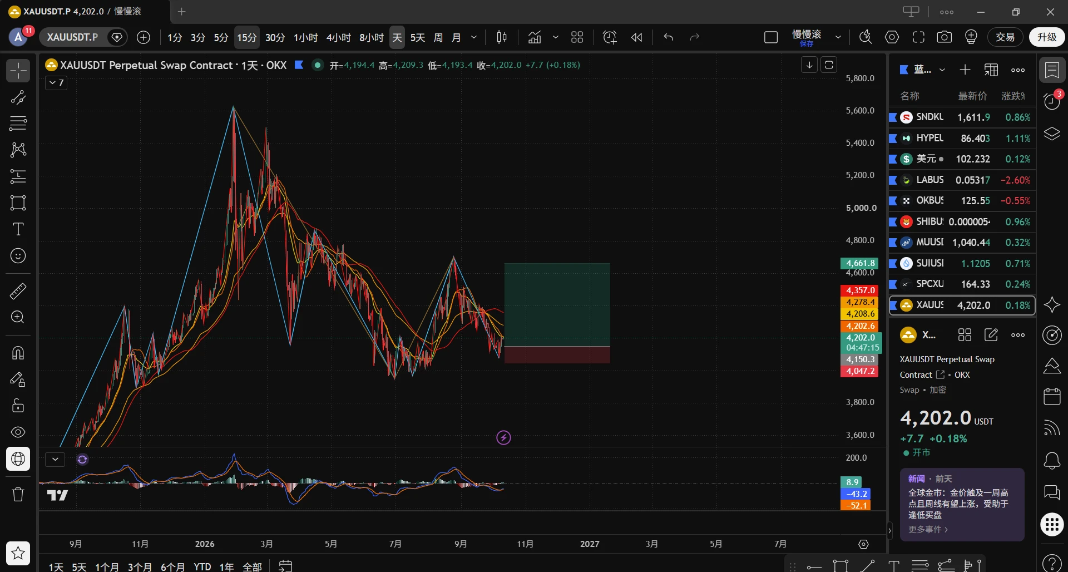Screen dimensions: 1068x572
Task: Open bar replay from toolbar
Action: click(636, 37)
